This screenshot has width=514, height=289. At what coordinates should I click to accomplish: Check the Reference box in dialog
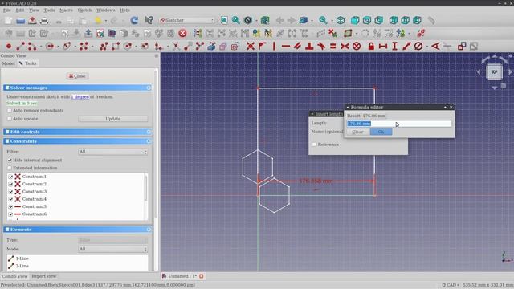pos(314,144)
